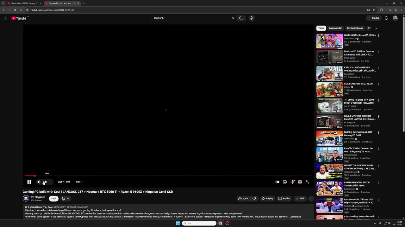Select the Tümü filter chip

[x=321, y=28]
